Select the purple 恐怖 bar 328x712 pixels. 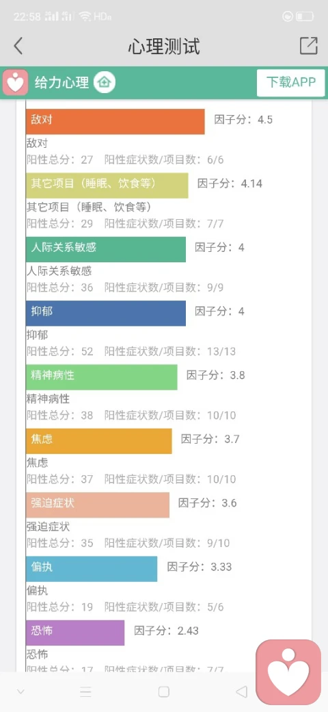pos(75,633)
